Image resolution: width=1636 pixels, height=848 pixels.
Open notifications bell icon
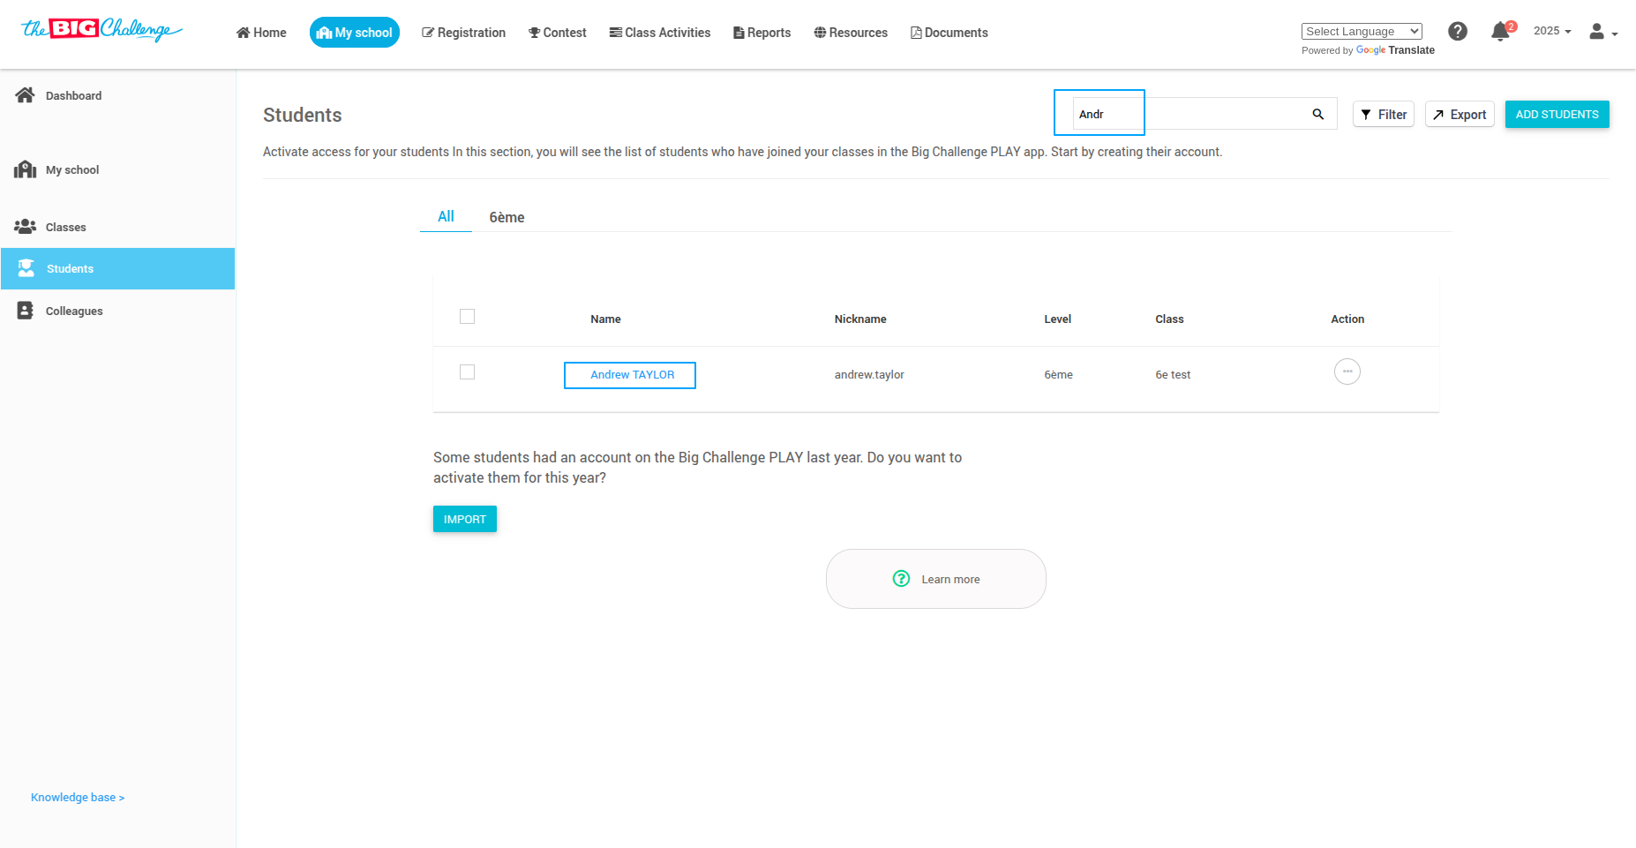coord(1500,32)
